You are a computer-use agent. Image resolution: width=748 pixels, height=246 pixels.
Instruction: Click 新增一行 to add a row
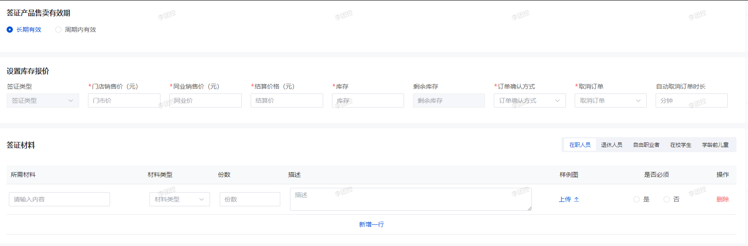point(371,224)
